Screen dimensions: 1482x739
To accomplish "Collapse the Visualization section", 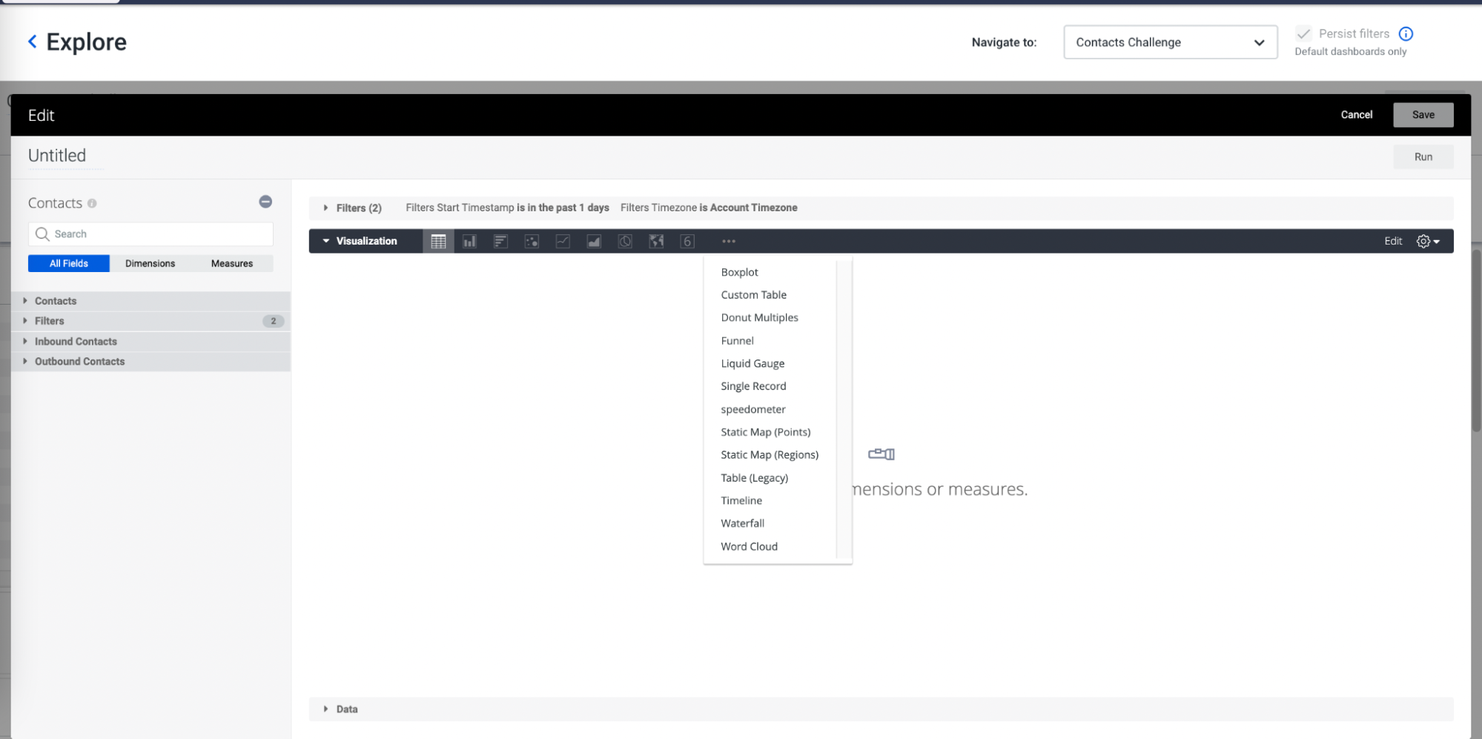I will (360, 241).
